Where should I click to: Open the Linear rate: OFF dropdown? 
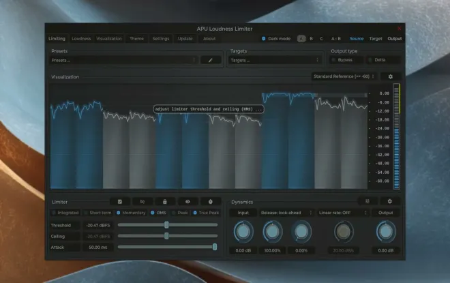[x=343, y=213]
